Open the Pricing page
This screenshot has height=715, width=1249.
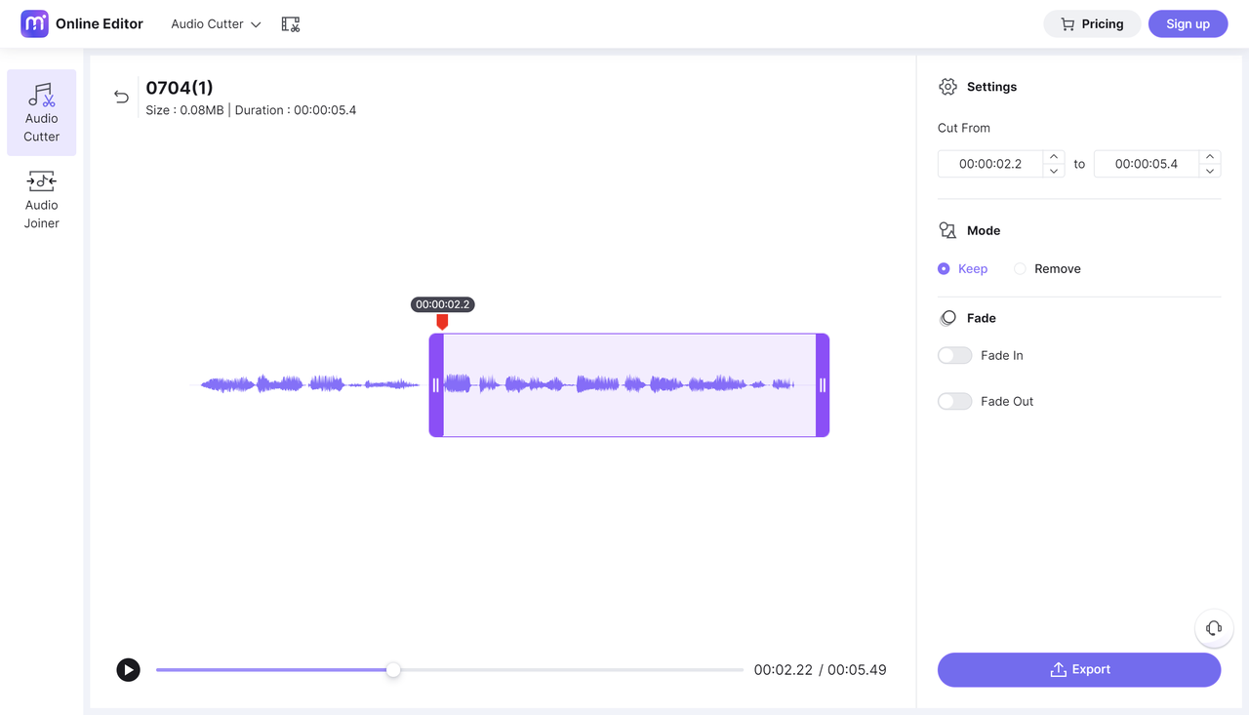click(x=1092, y=23)
